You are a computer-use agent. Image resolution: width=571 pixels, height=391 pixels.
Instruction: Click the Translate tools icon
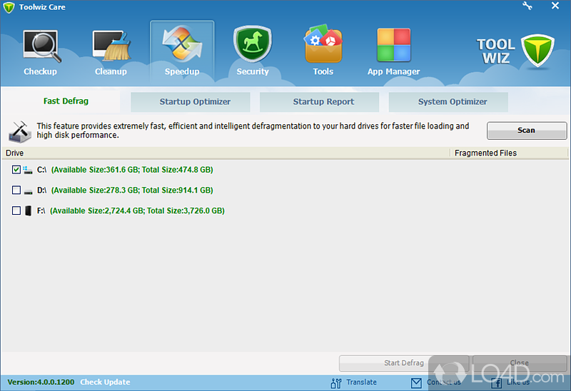coord(336,383)
